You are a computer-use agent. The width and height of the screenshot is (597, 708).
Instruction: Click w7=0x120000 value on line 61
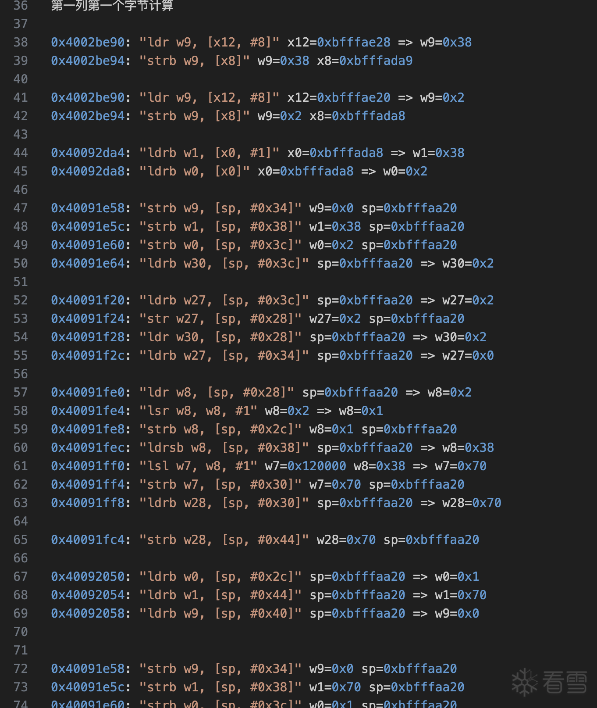pyautogui.click(x=306, y=466)
